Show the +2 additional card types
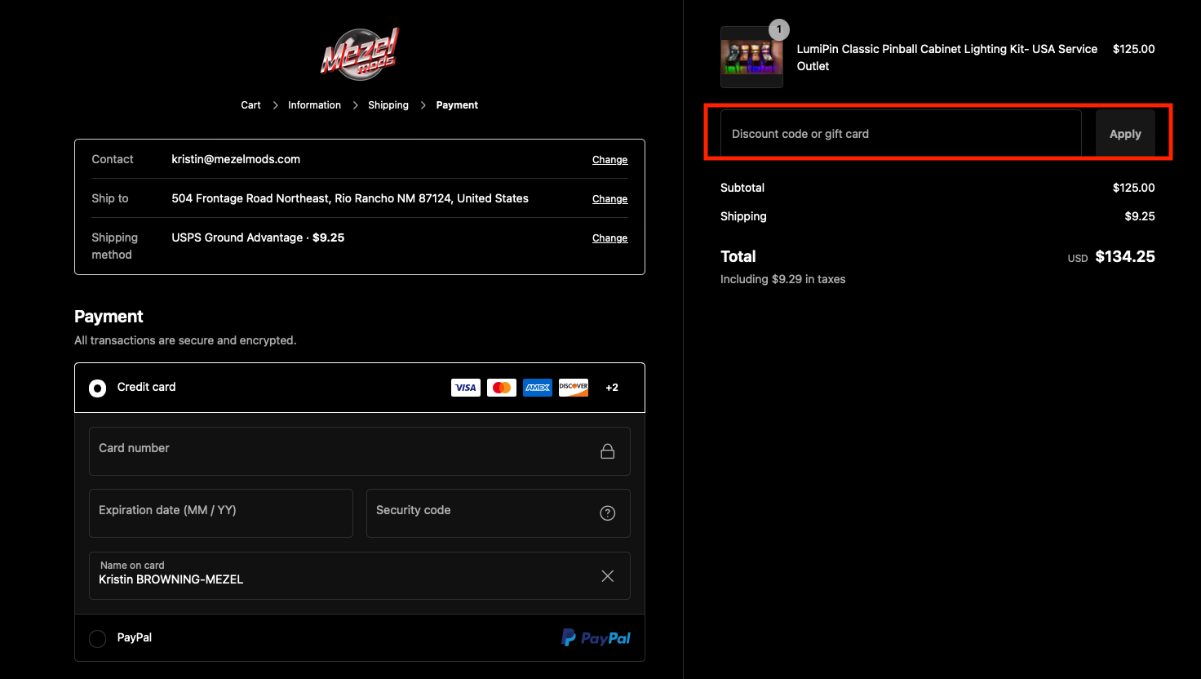 pyautogui.click(x=612, y=388)
